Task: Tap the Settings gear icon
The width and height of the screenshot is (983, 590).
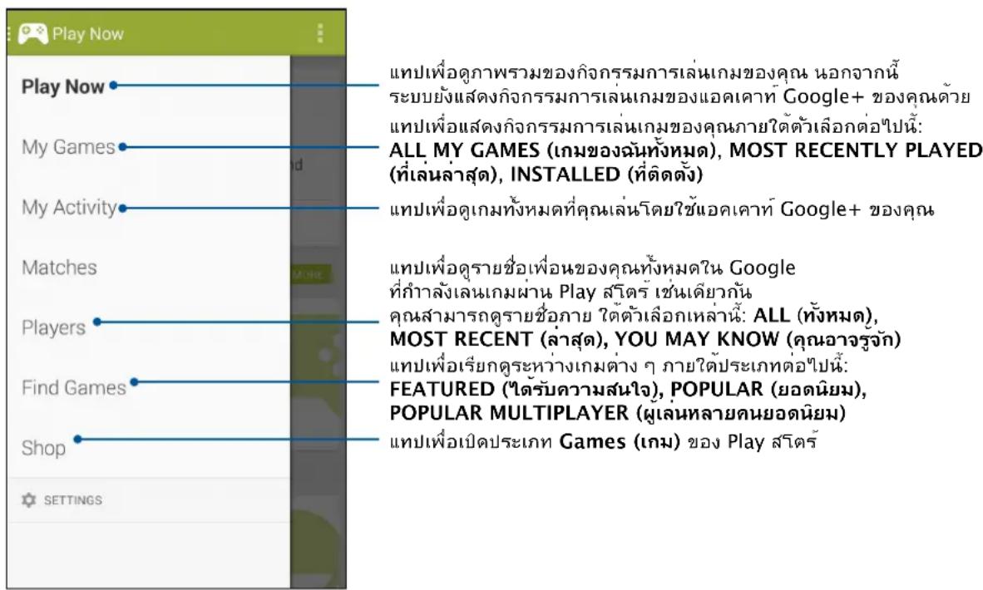Action: 29,499
